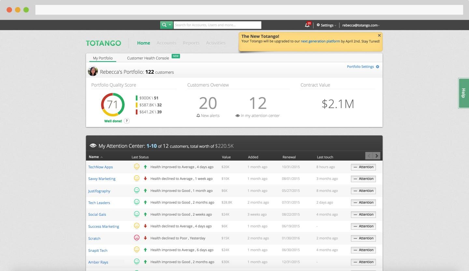Open the next generation platform link

click(x=320, y=41)
